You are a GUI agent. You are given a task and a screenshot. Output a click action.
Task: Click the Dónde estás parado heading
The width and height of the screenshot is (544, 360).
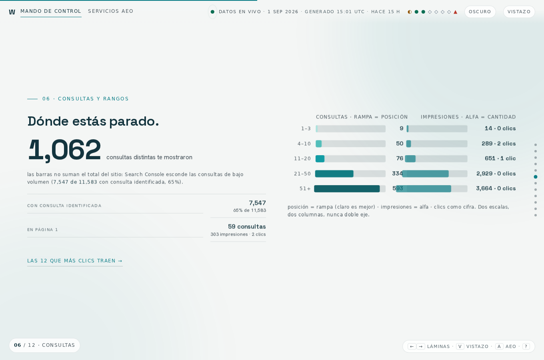click(x=93, y=121)
